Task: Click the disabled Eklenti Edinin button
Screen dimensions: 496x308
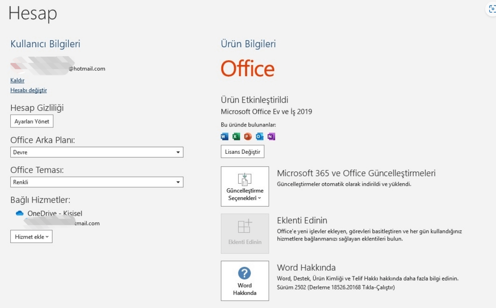Action: 245,233
